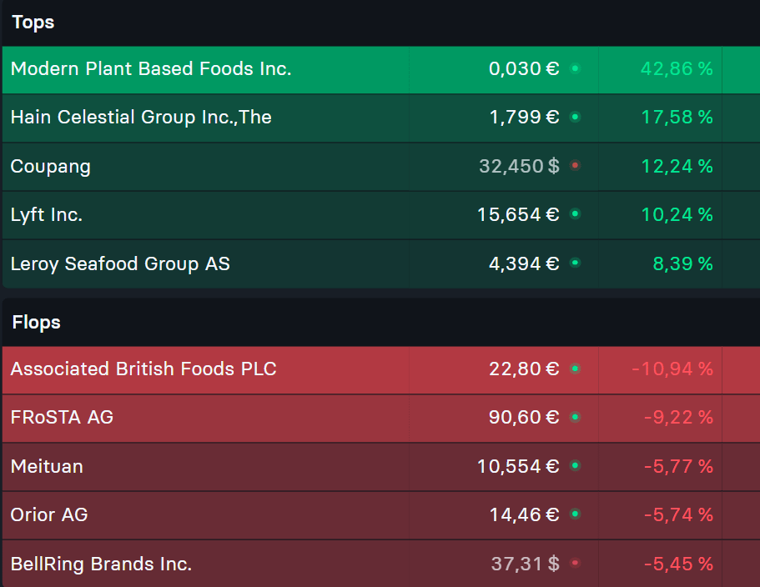Image resolution: width=760 pixels, height=587 pixels.
Task: Click the BellRing Brands 37,31 $ price
Action: (x=525, y=564)
